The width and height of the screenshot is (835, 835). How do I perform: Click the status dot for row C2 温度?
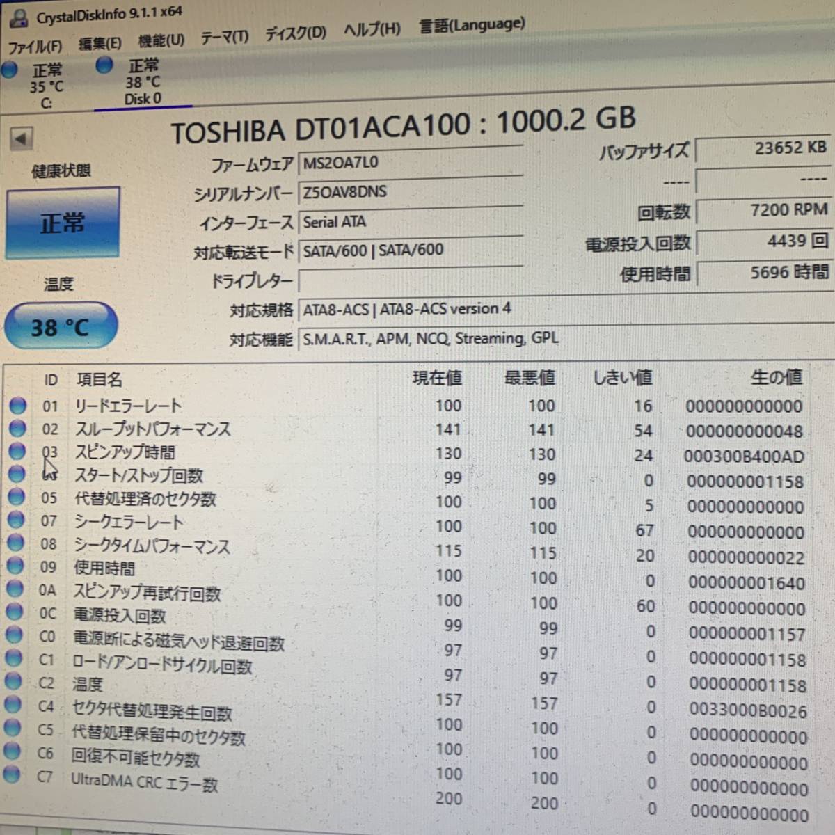point(14,681)
